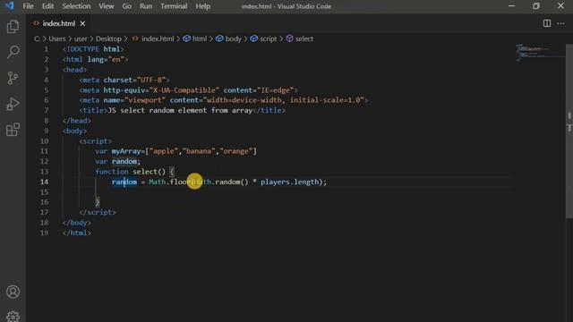Click "var random;" on line 12

point(117,161)
